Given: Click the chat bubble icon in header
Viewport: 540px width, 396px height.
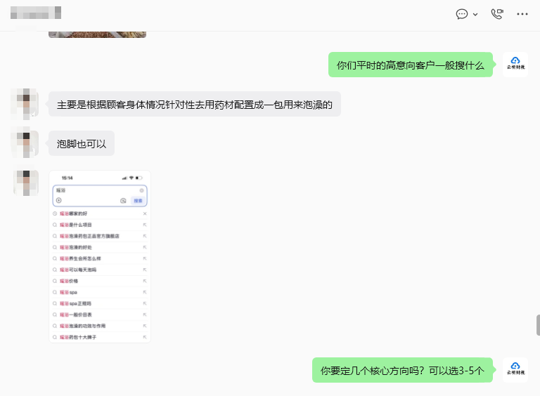Looking at the screenshot, I should click(461, 14).
